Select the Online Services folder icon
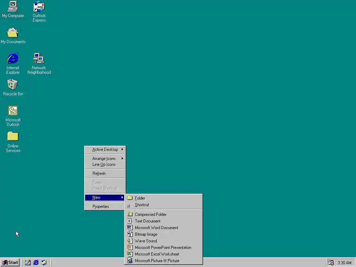The height and width of the screenshot is (267, 356). click(13, 142)
